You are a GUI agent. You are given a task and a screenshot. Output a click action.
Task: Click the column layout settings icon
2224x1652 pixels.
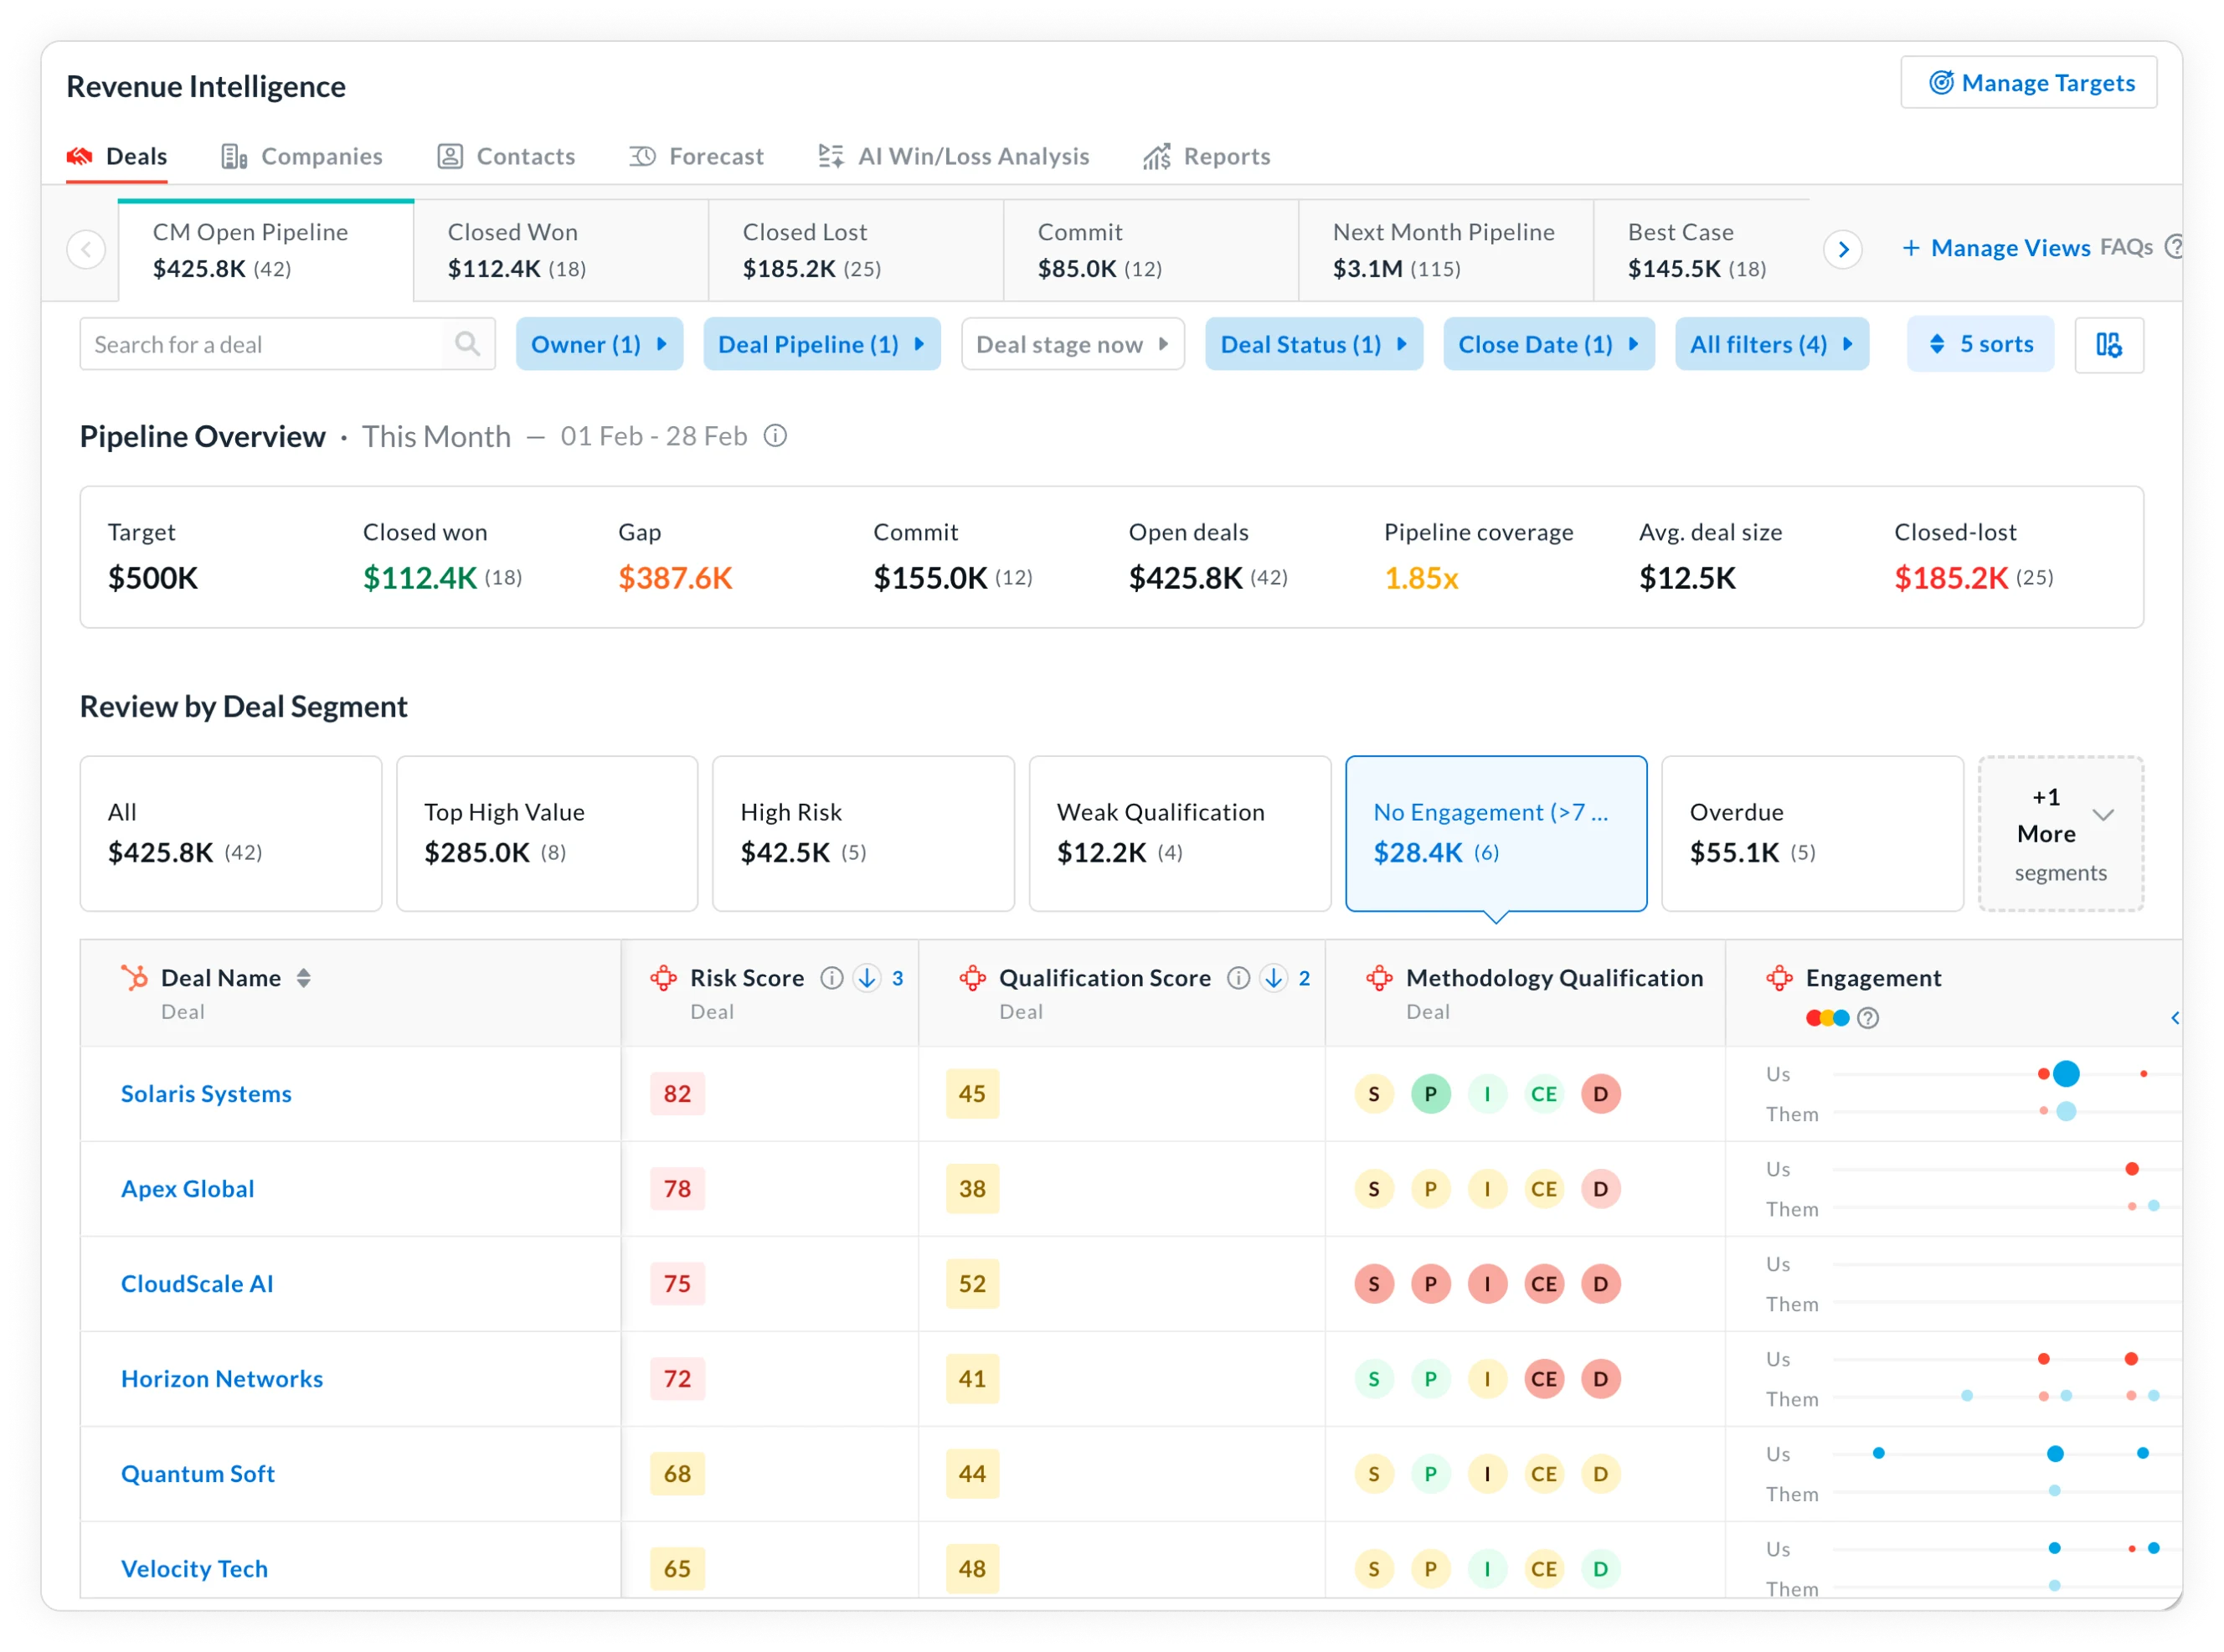pyautogui.click(x=2108, y=345)
